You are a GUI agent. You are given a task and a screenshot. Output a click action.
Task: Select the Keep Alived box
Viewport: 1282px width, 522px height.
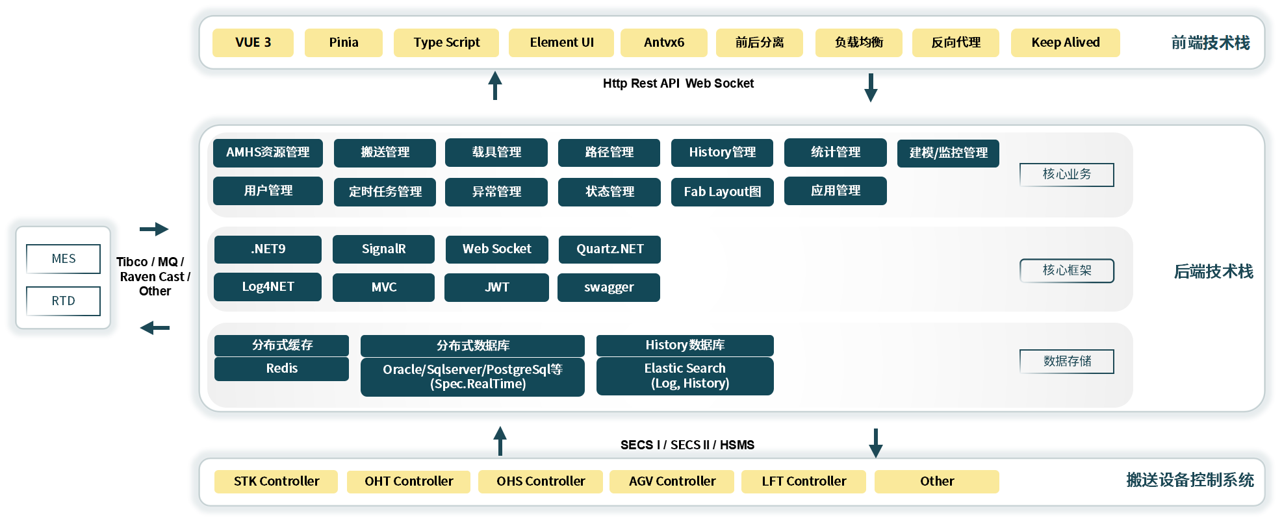point(1065,43)
